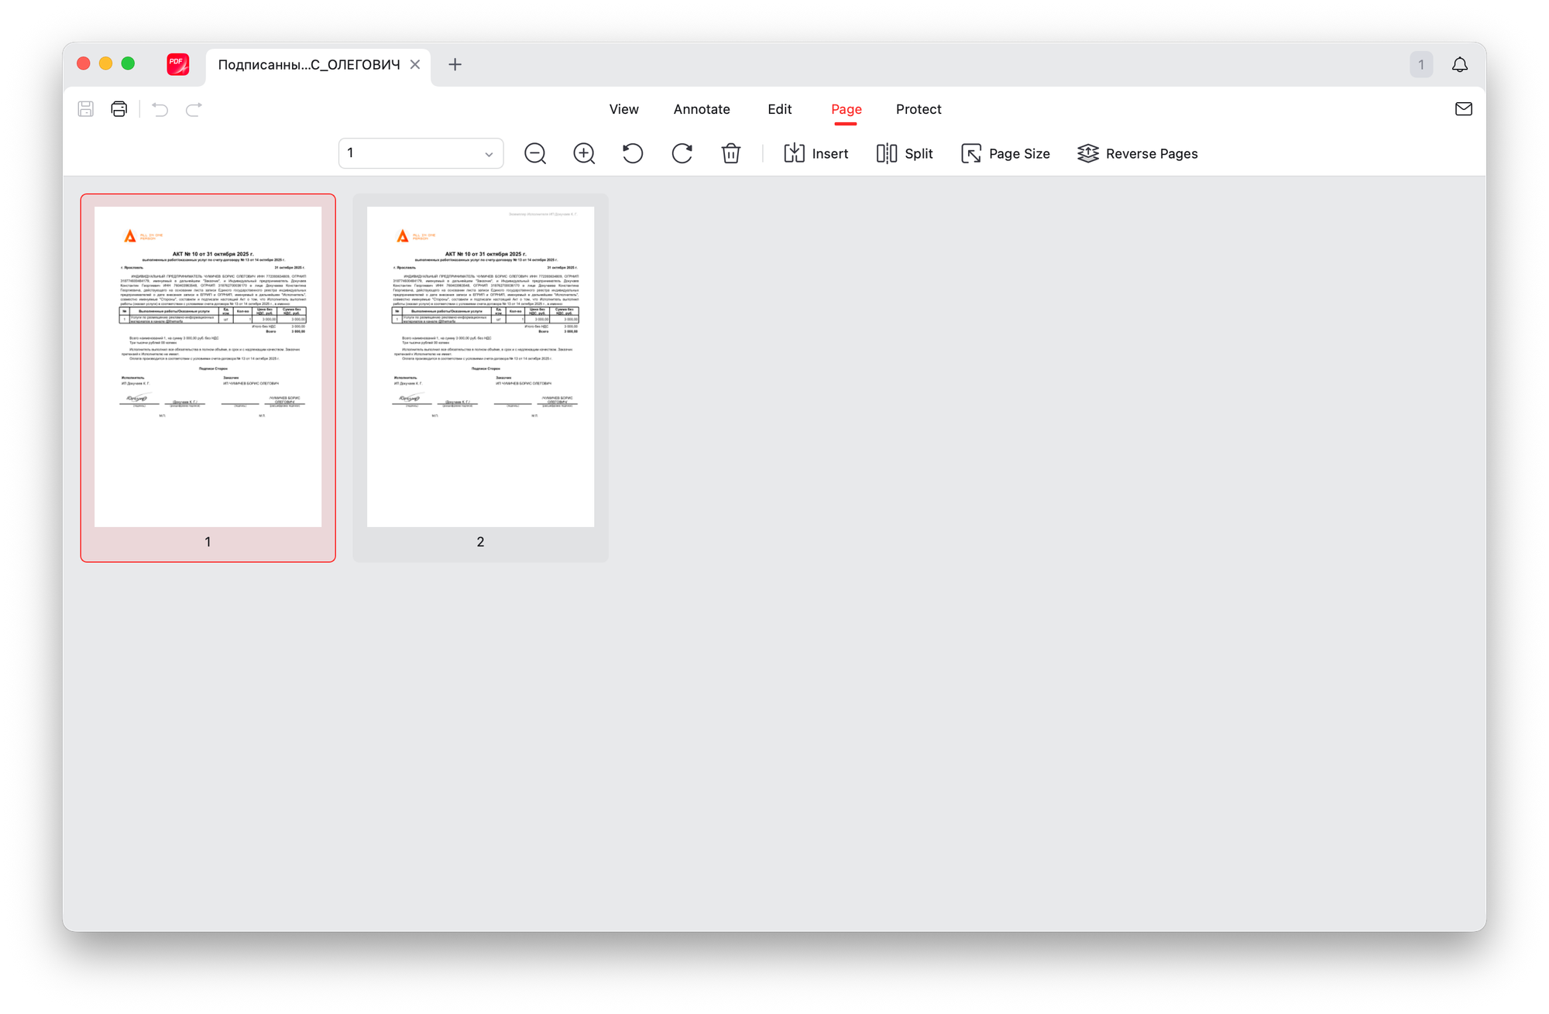Click Reverse Pages button
Screen dimensions: 1549x1014
(x=1137, y=153)
